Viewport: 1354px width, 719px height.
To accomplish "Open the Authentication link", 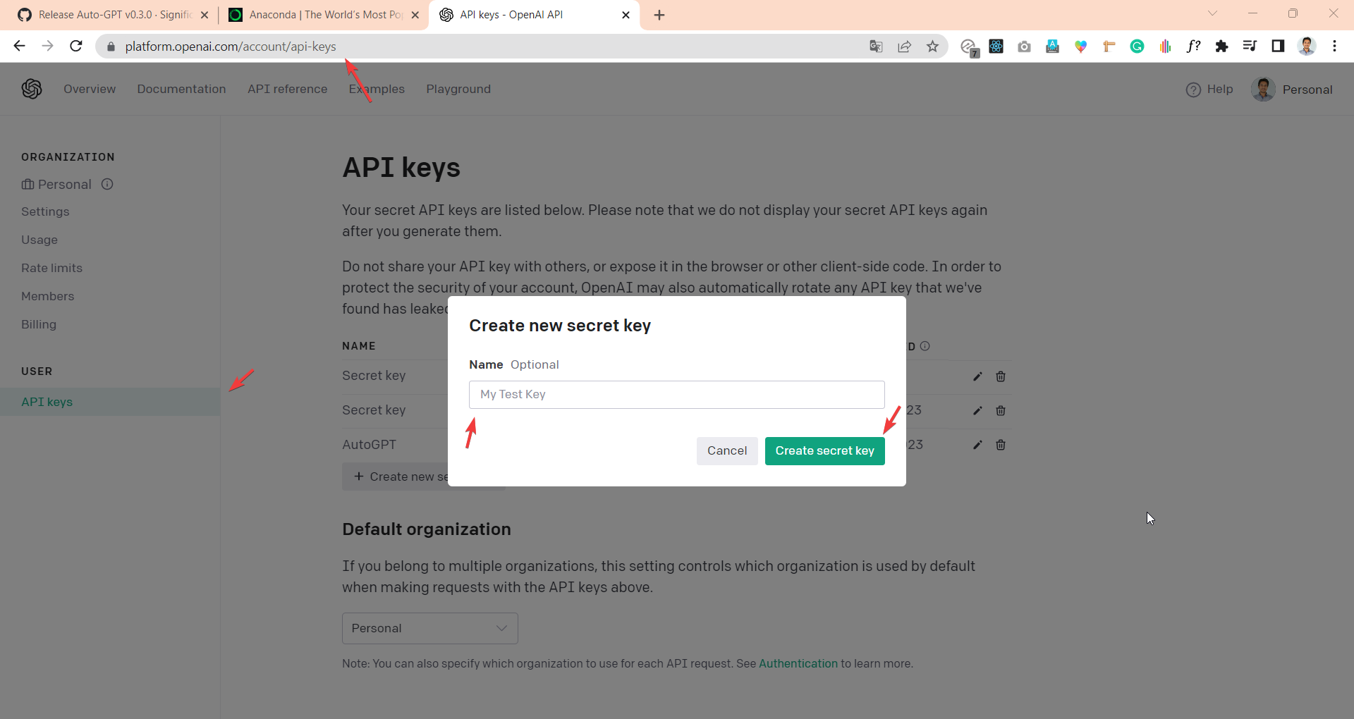I will pos(798,663).
